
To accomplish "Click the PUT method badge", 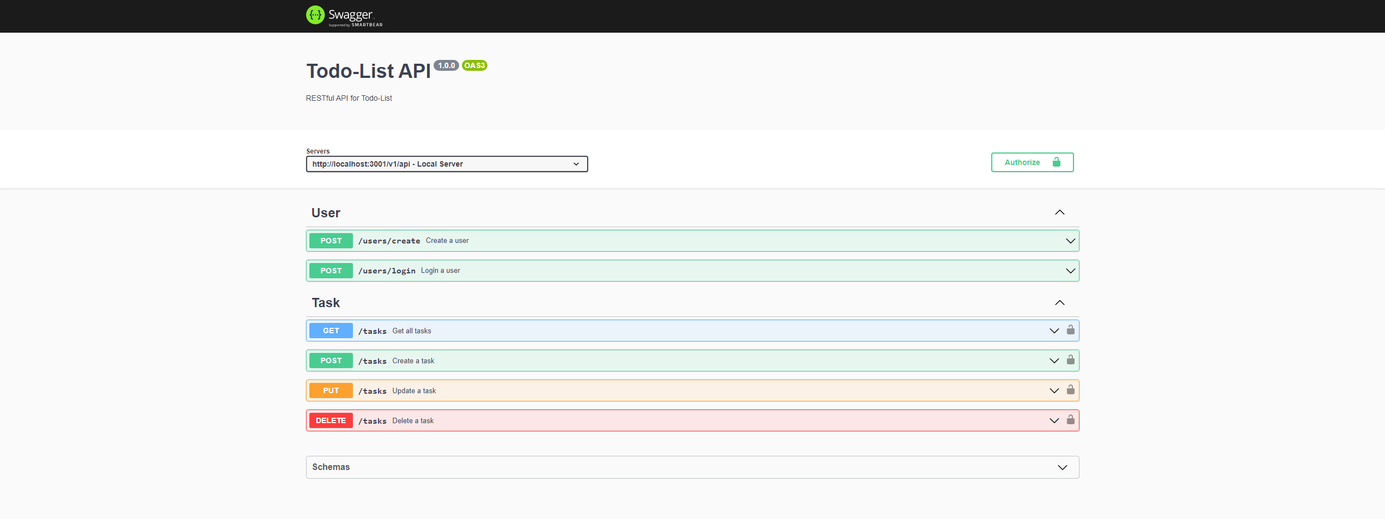I will point(331,390).
